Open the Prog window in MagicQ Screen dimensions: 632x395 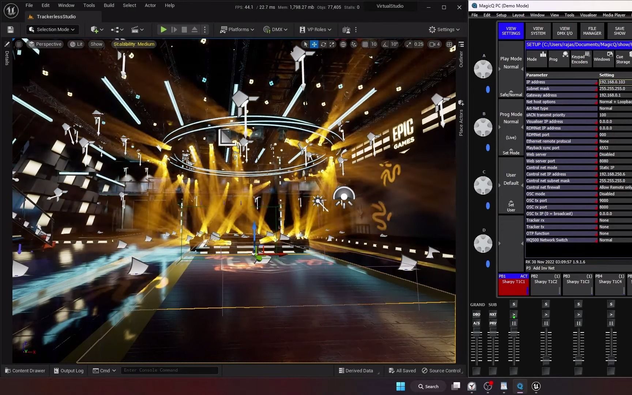558,59
